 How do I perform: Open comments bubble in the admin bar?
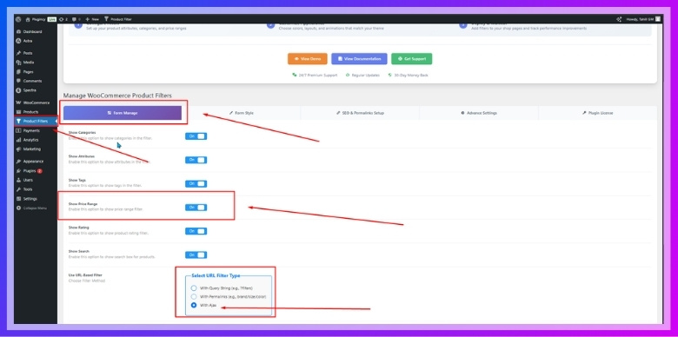coord(75,19)
